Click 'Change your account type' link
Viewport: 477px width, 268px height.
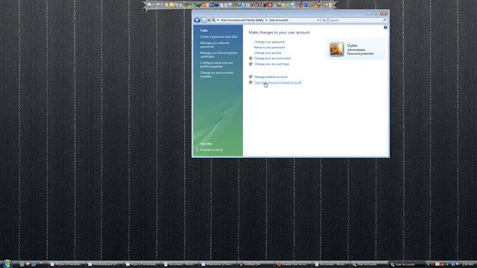pyautogui.click(x=271, y=64)
